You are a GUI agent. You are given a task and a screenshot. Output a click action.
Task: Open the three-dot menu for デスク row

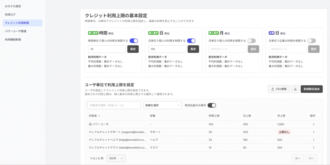(314, 147)
